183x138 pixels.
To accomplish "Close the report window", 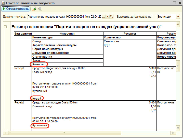I will (x=180, y=3).
